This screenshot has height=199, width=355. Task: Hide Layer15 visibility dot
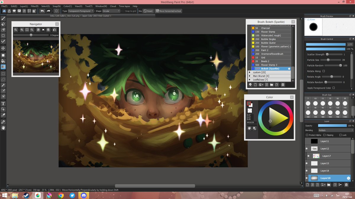point(306,163)
